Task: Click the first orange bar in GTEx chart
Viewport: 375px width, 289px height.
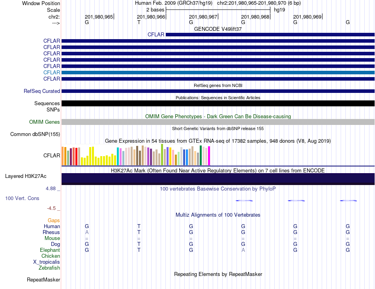Action: [x=63, y=156]
